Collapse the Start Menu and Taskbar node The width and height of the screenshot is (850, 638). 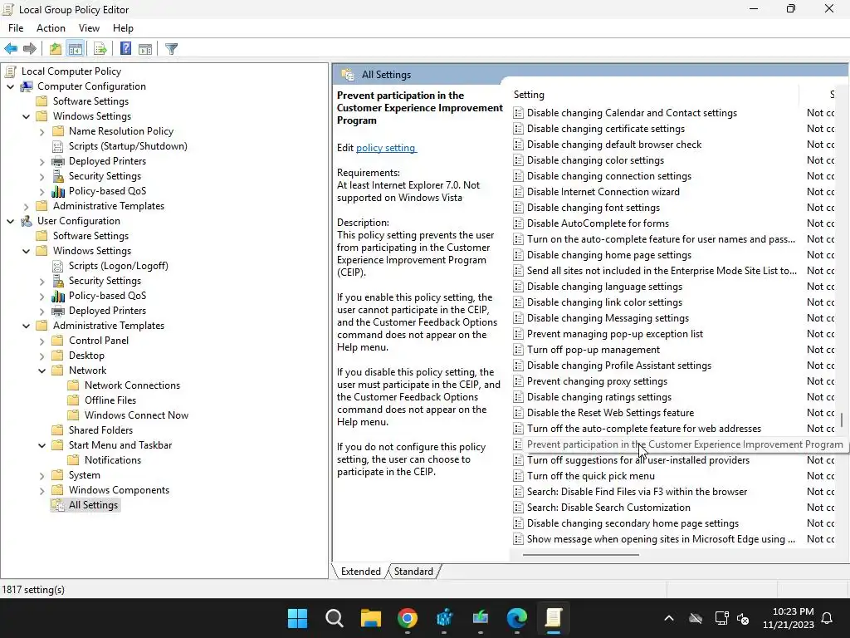click(x=42, y=445)
